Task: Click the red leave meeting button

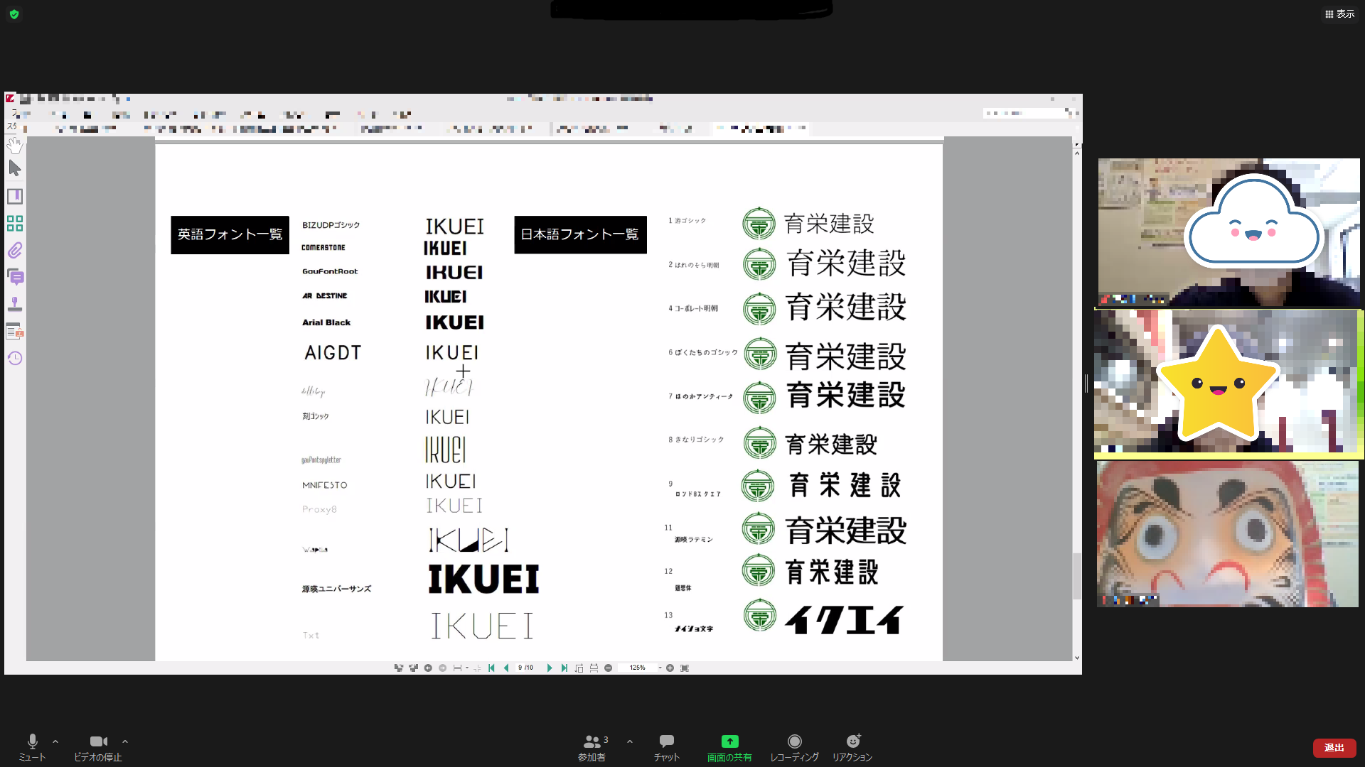Action: click(x=1334, y=748)
